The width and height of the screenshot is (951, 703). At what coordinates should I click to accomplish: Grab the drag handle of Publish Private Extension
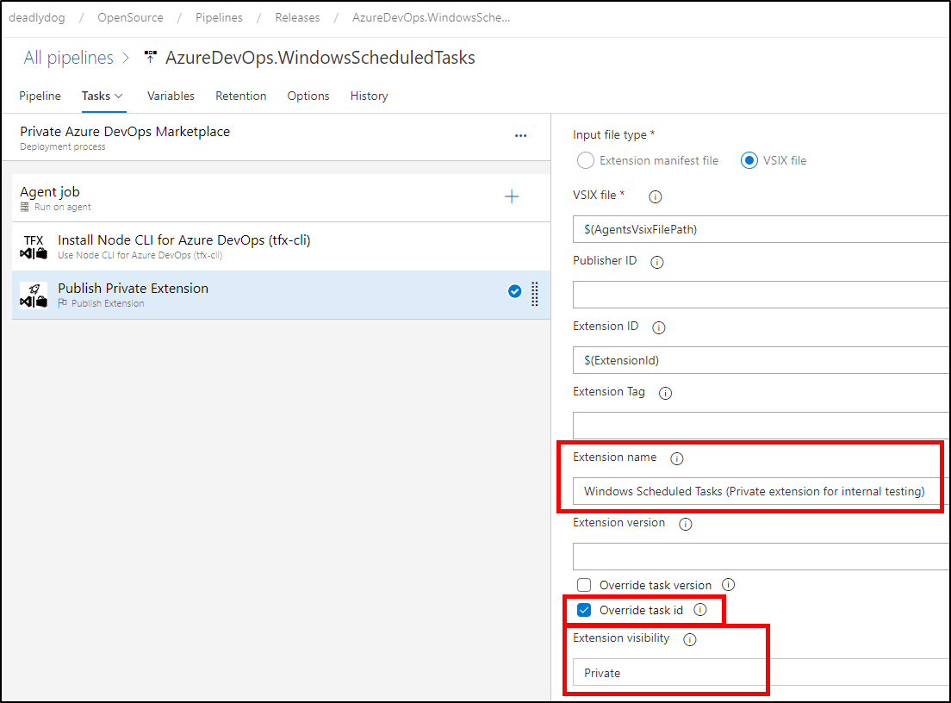click(x=534, y=294)
